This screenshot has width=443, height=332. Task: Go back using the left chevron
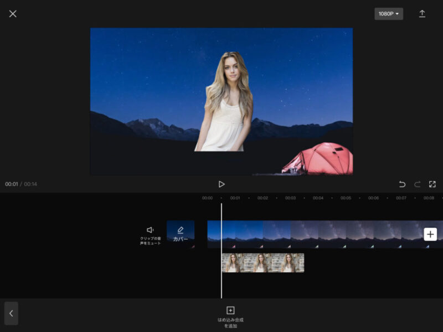click(x=11, y=313)
